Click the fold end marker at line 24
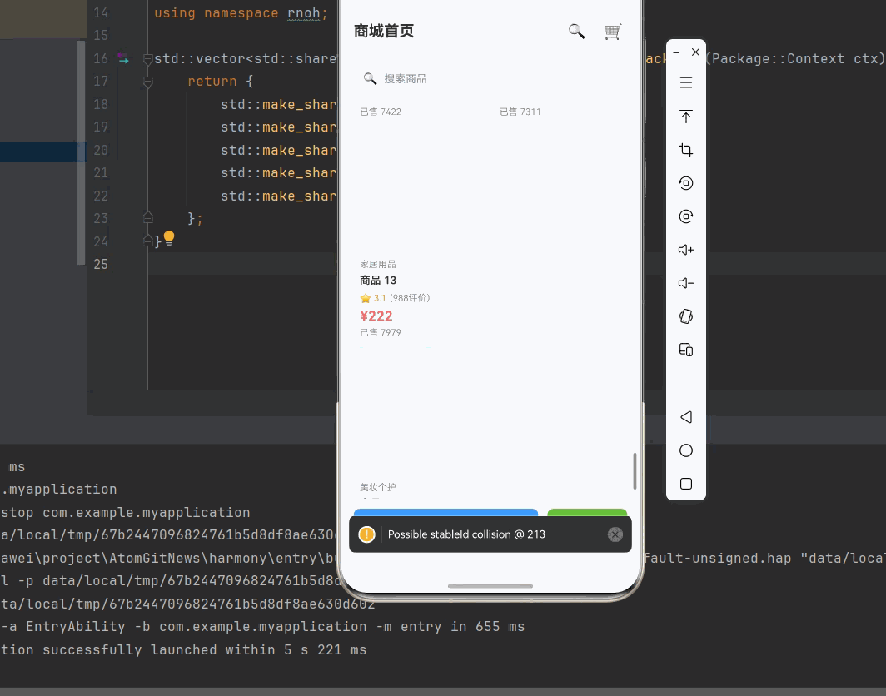 click(148, 240)
